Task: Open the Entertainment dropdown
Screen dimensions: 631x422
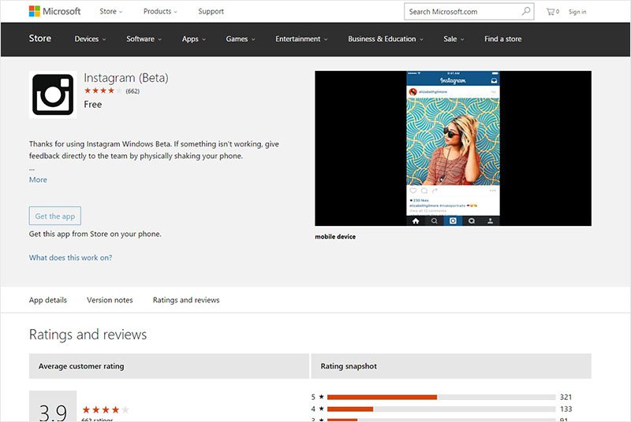Action: pos(301,39)
